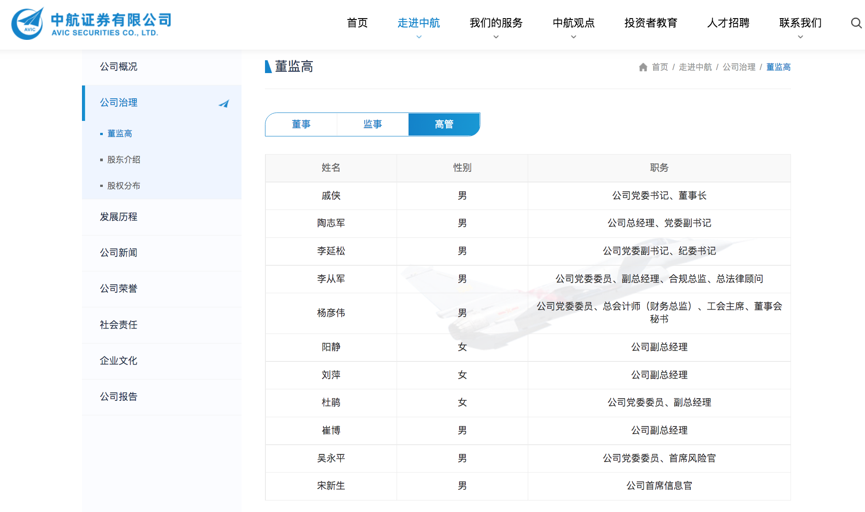Open 股东介绍 in the sidebar submenu
Screen dimensions: 865x512
(x=124, y=159)
